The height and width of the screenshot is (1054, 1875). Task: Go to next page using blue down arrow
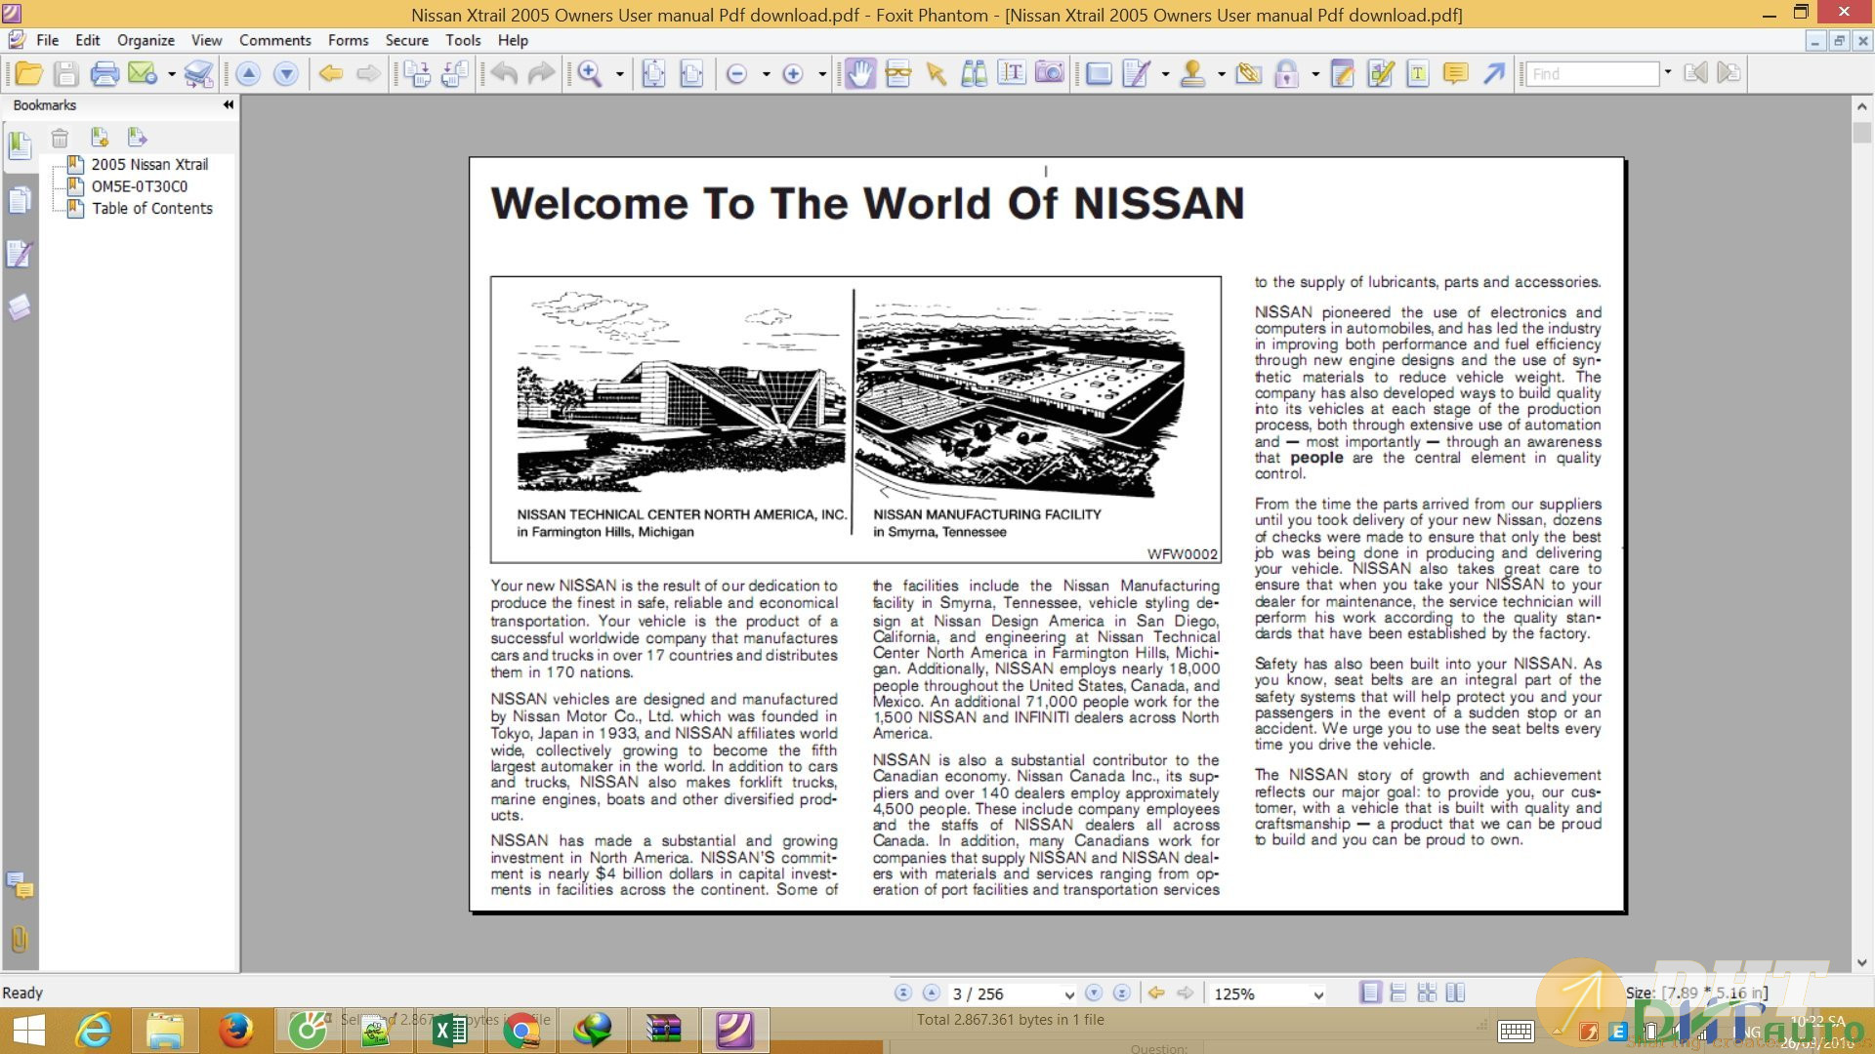tap(286, 73)
